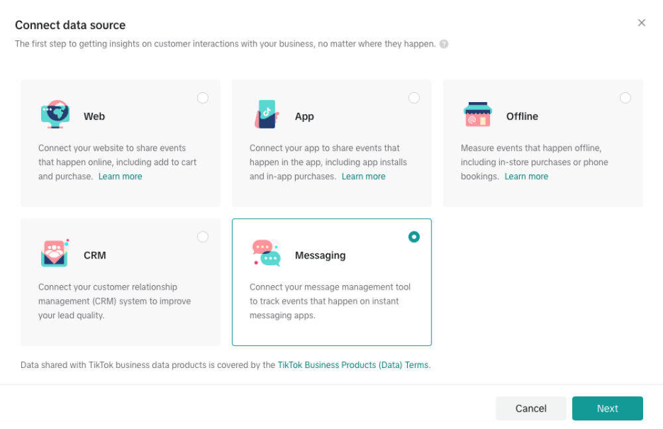Select the Web radio button
The width and height of the screenshot is (663, 429).
(202, 97)
